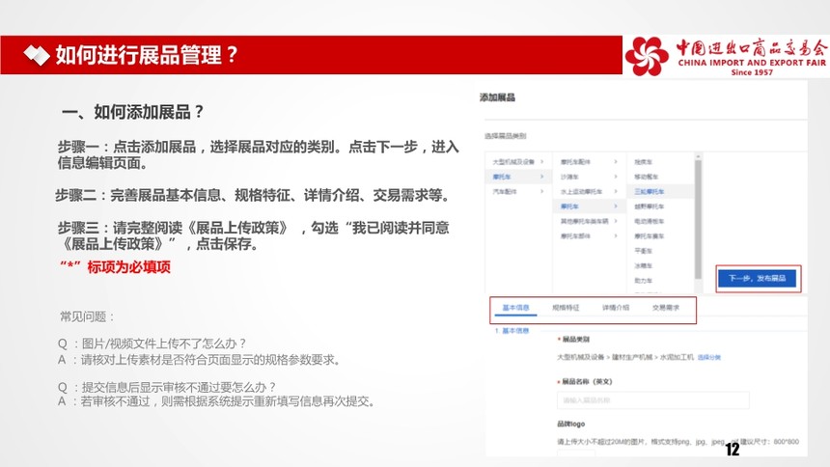The height and width of the screenshot is (467, 830).
Task: Select the 助力车 item
Action: [644, 280]
